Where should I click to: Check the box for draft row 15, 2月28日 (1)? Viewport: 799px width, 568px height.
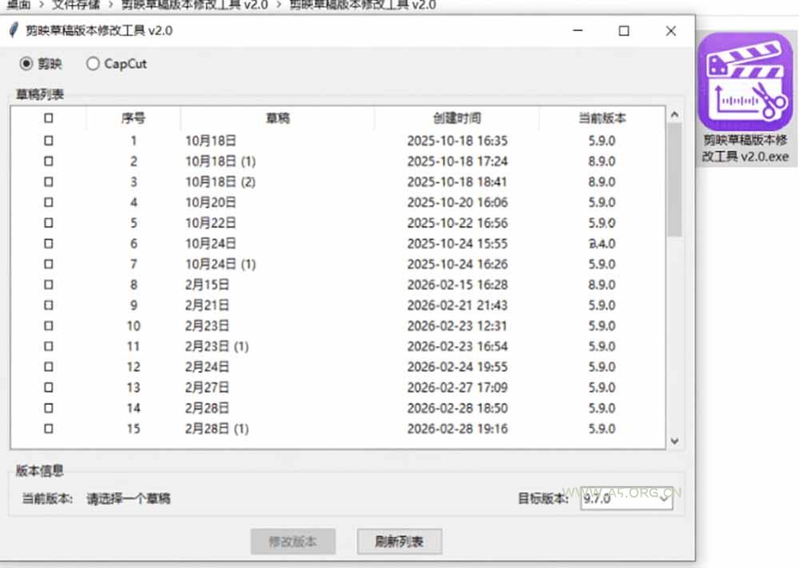(49, 429)
